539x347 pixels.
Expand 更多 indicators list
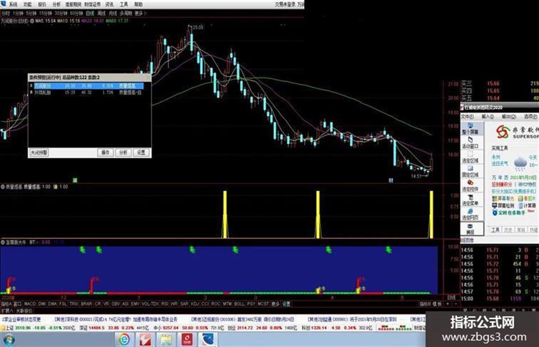275,304
